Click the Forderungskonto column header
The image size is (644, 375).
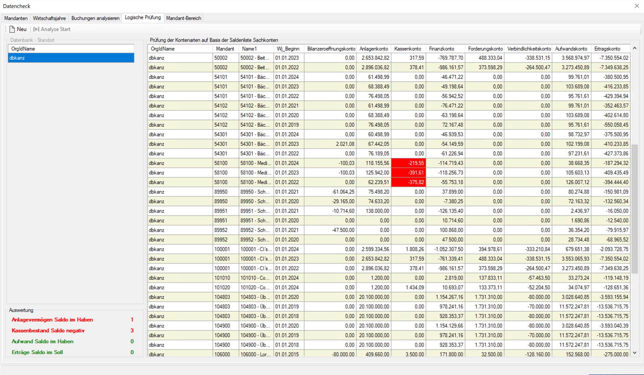pyautogui.click(x=485, y=49)
